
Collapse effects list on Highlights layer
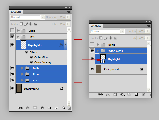pyautogui.click(x=66, y=45)
